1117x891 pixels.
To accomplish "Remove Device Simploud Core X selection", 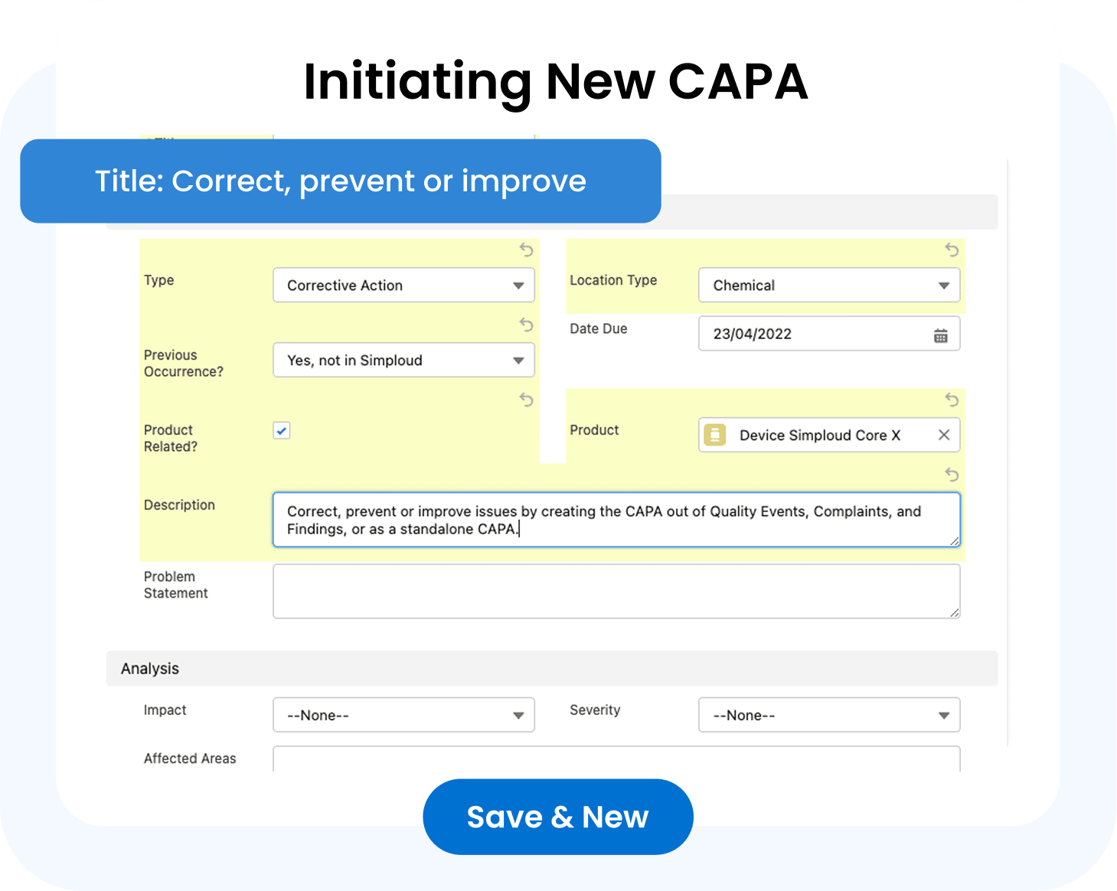I will pos(944,435).
